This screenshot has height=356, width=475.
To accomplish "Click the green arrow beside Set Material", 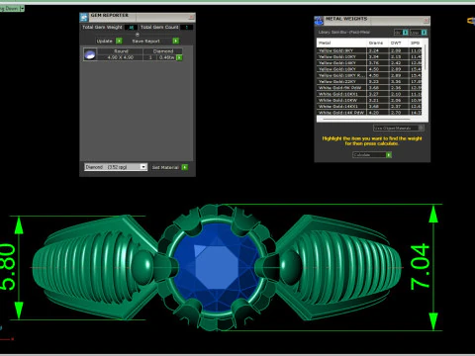I will (185, 167).
